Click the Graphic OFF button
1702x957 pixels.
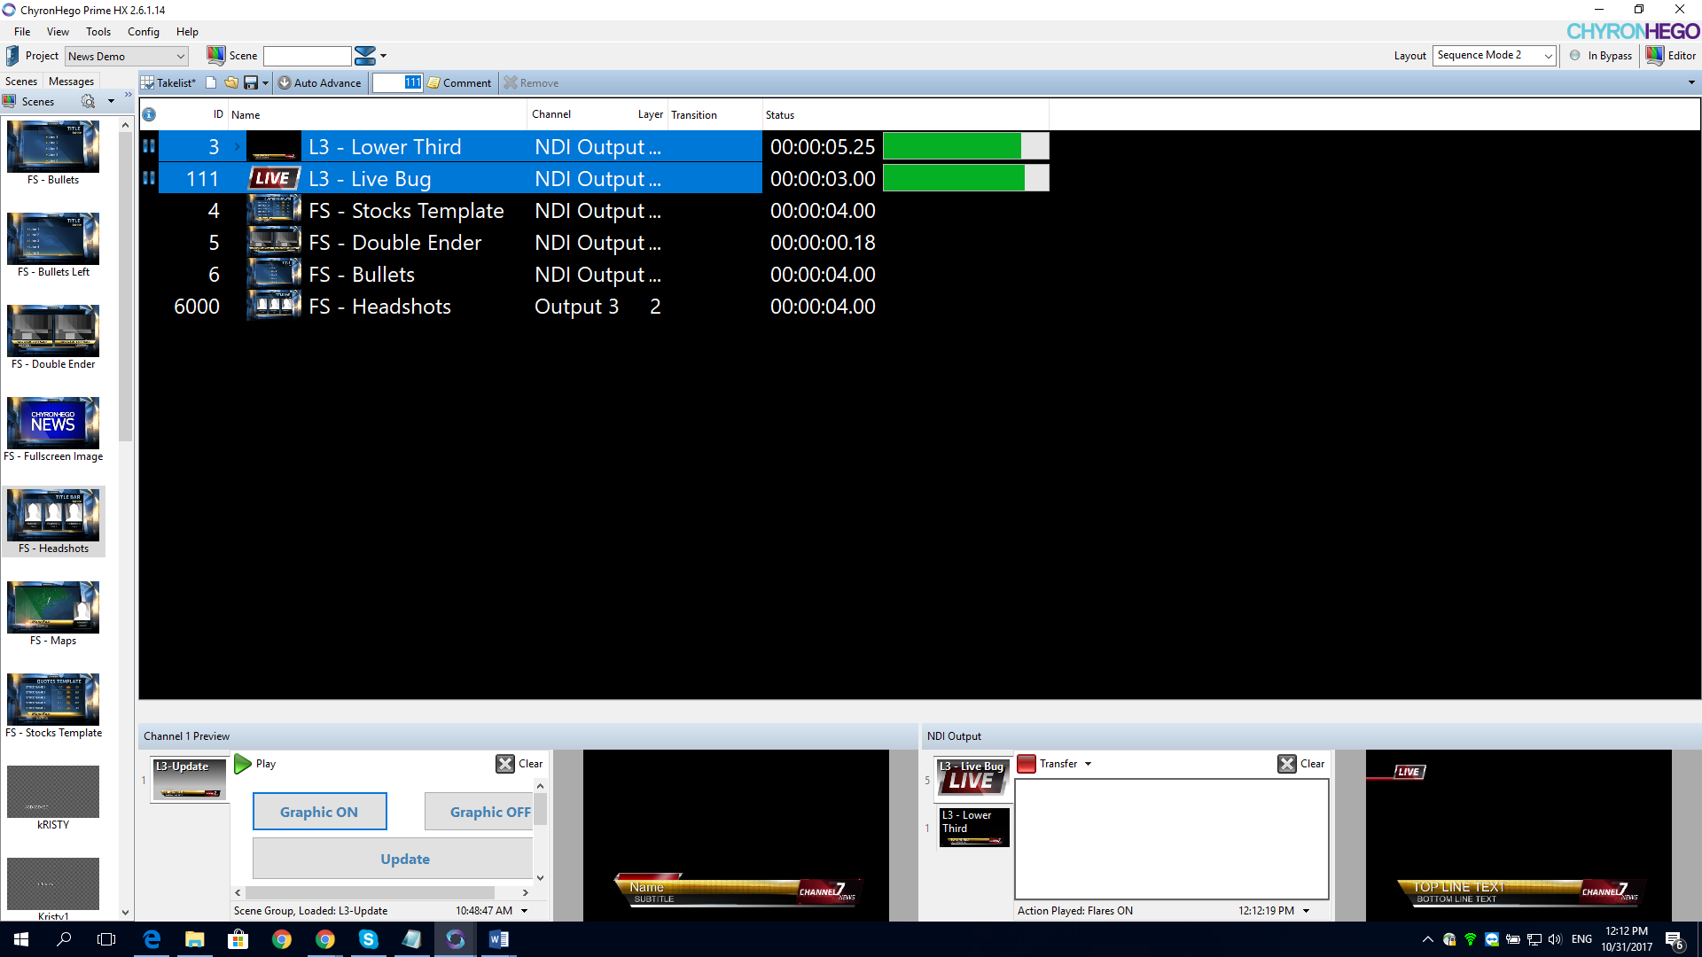tap(480, 812)
